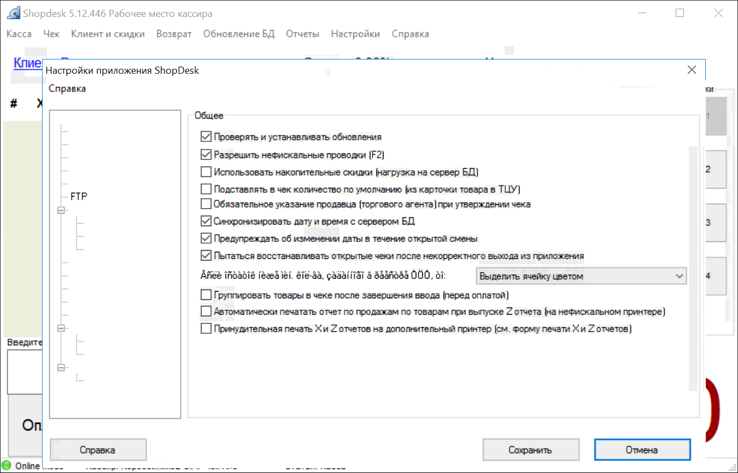
Task: Open the Чек menu
Action: [x=51, y=34]
